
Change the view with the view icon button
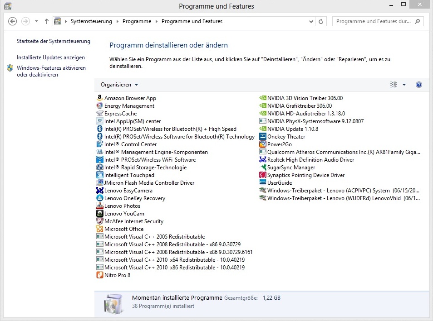click(x=393, y=85)
